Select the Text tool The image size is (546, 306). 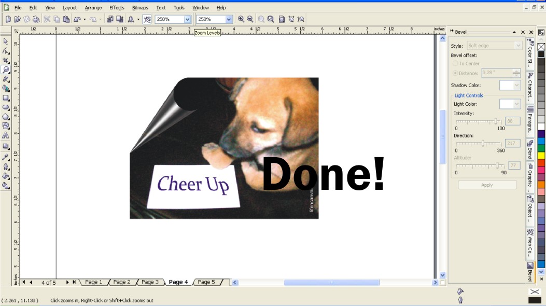(7, 135)
